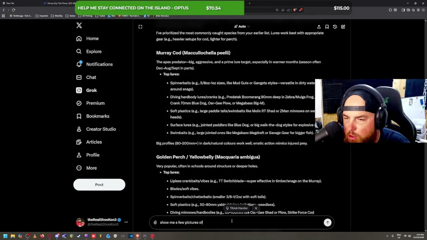Image resolution: width=427 pixels, height=240 pixels.
Task: Open the Imported bookmarks folder
Action: tap(42, 16)
